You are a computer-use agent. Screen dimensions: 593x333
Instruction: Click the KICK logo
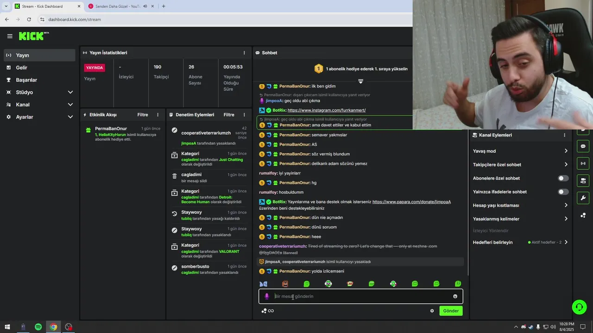coord(33,36)
